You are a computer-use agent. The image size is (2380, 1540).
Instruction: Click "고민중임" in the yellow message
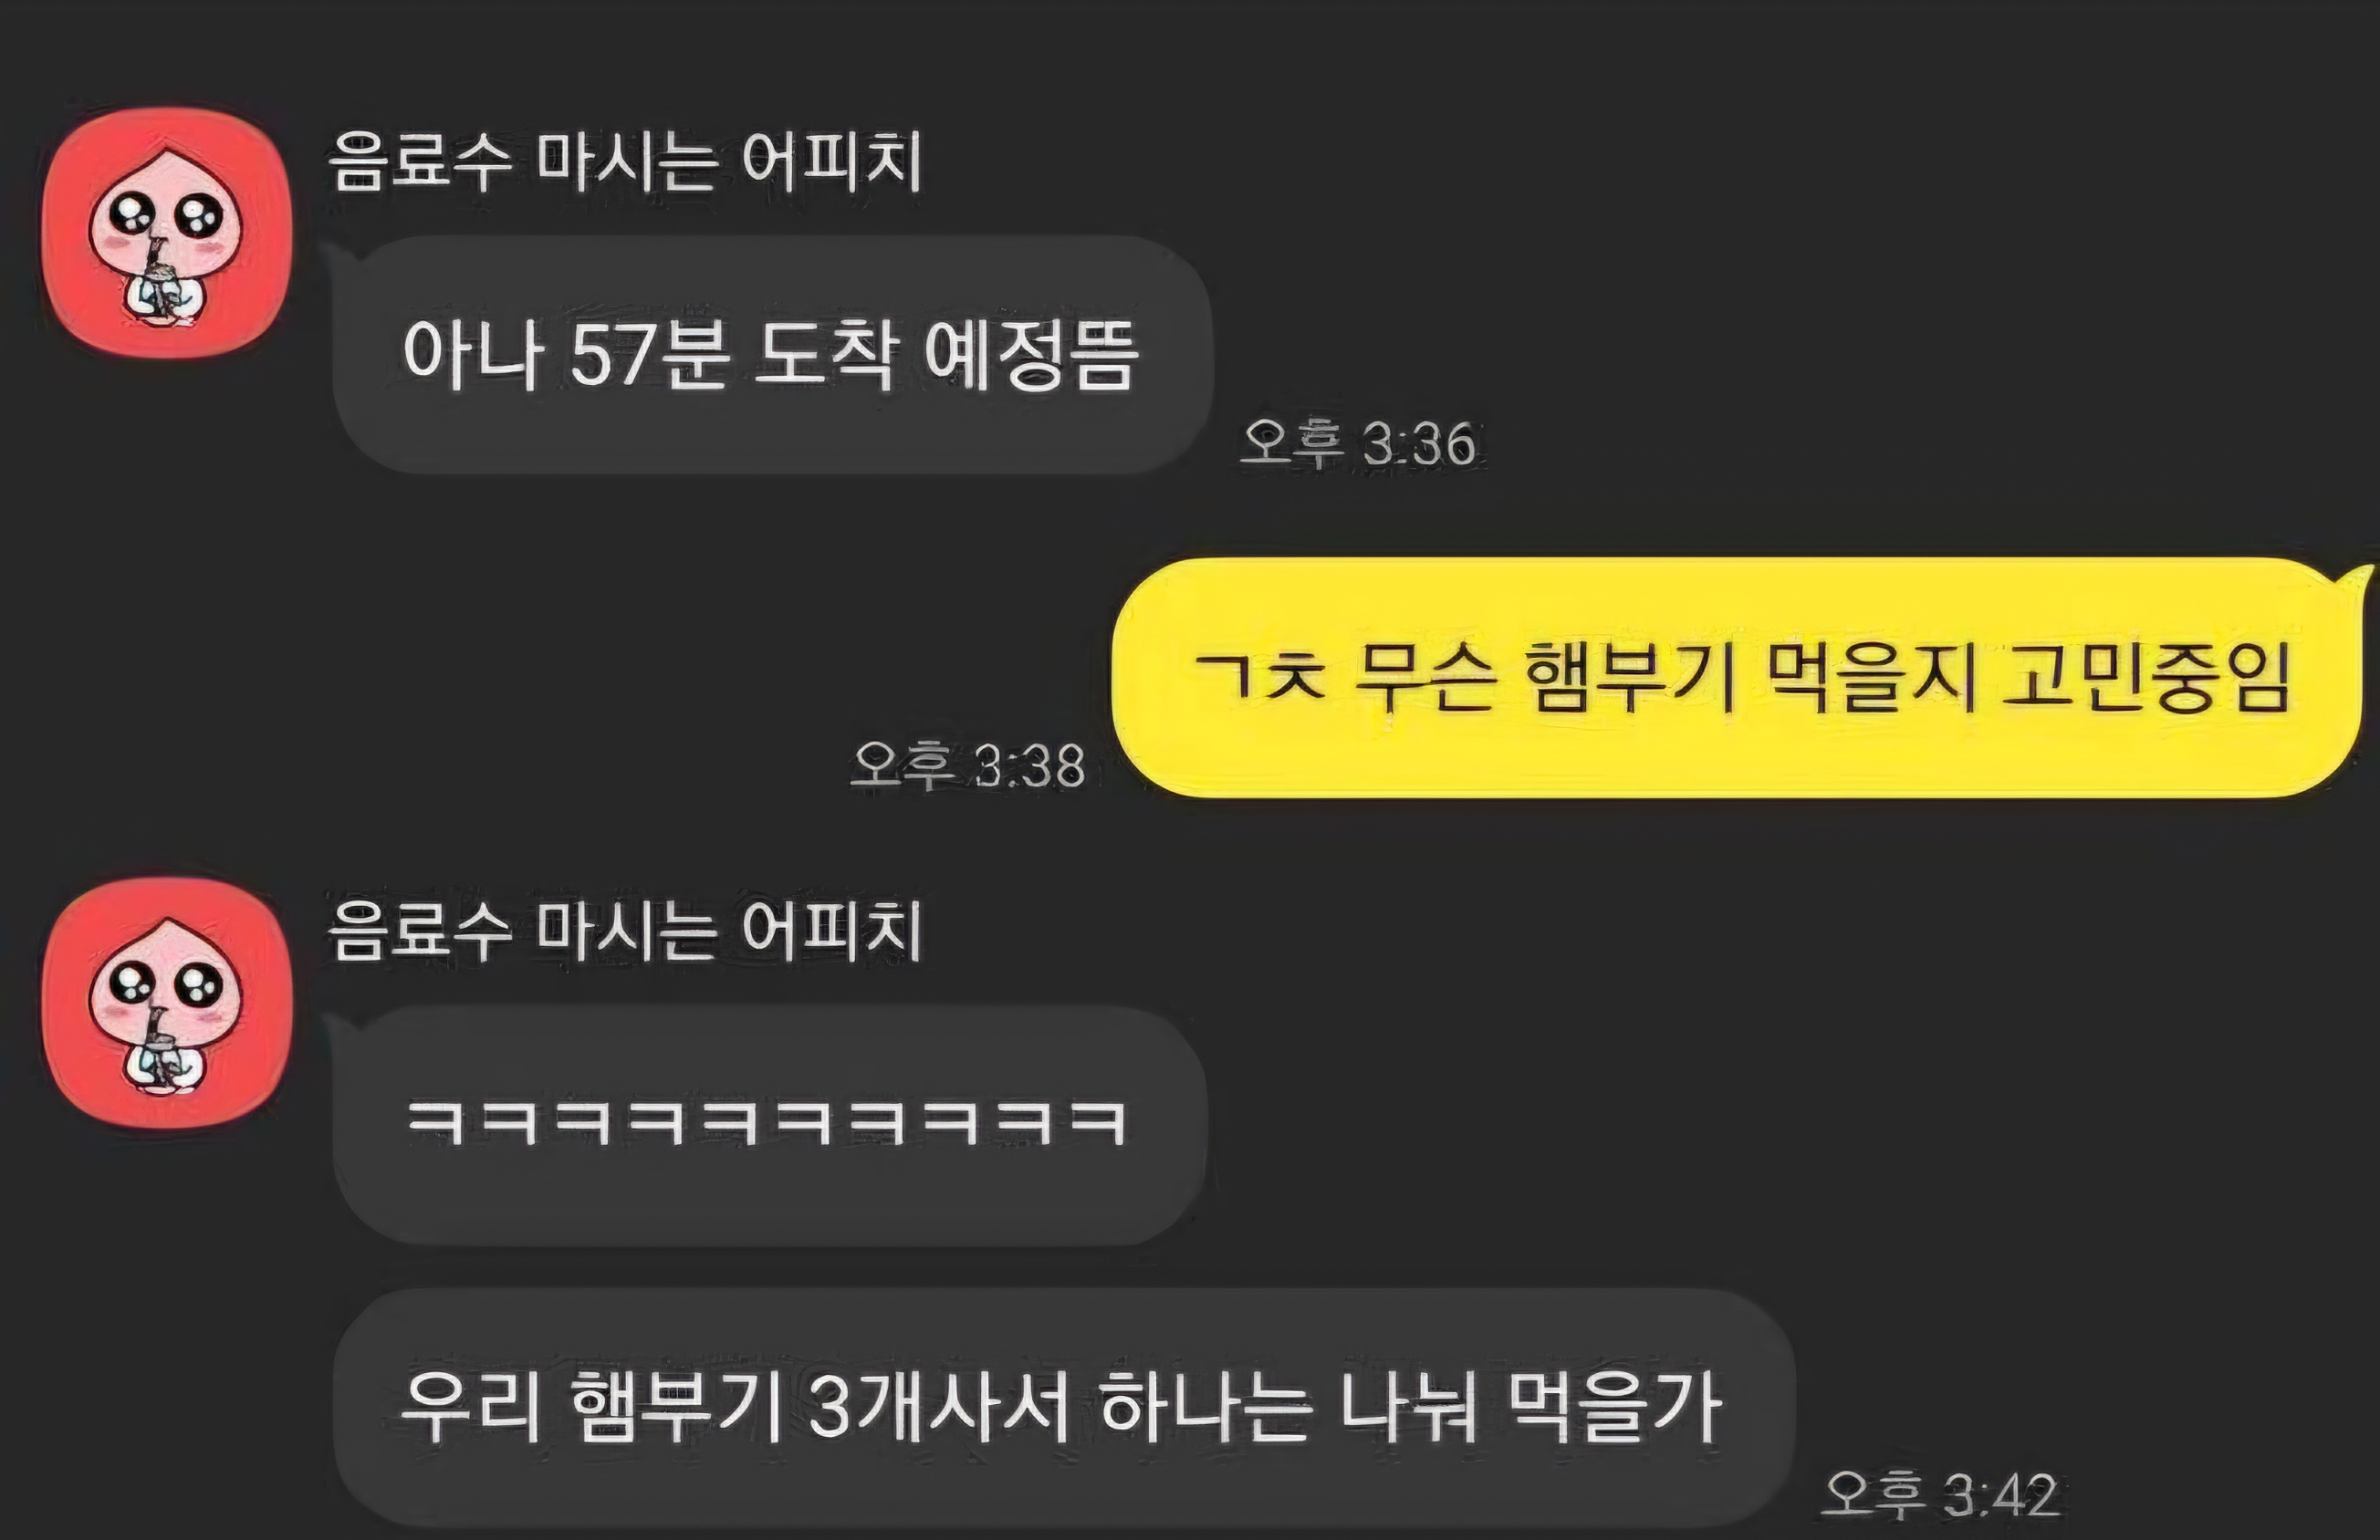coord(2146,678)
